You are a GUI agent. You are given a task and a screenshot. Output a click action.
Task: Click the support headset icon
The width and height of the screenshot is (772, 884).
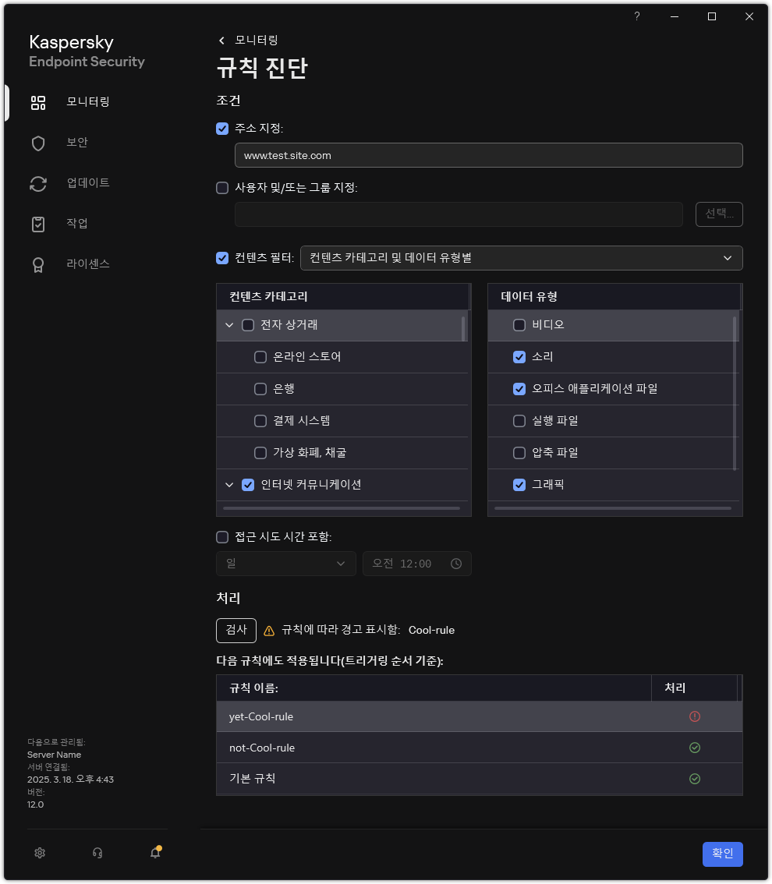coord(97,853)
